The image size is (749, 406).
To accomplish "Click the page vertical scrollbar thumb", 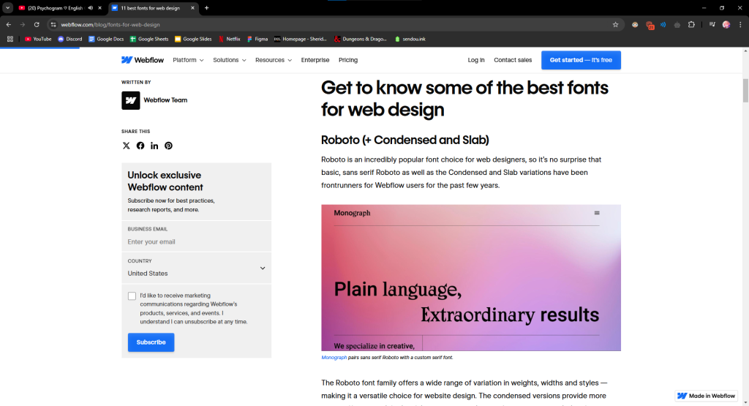I will pyautogui.click(x=745, y=90).
